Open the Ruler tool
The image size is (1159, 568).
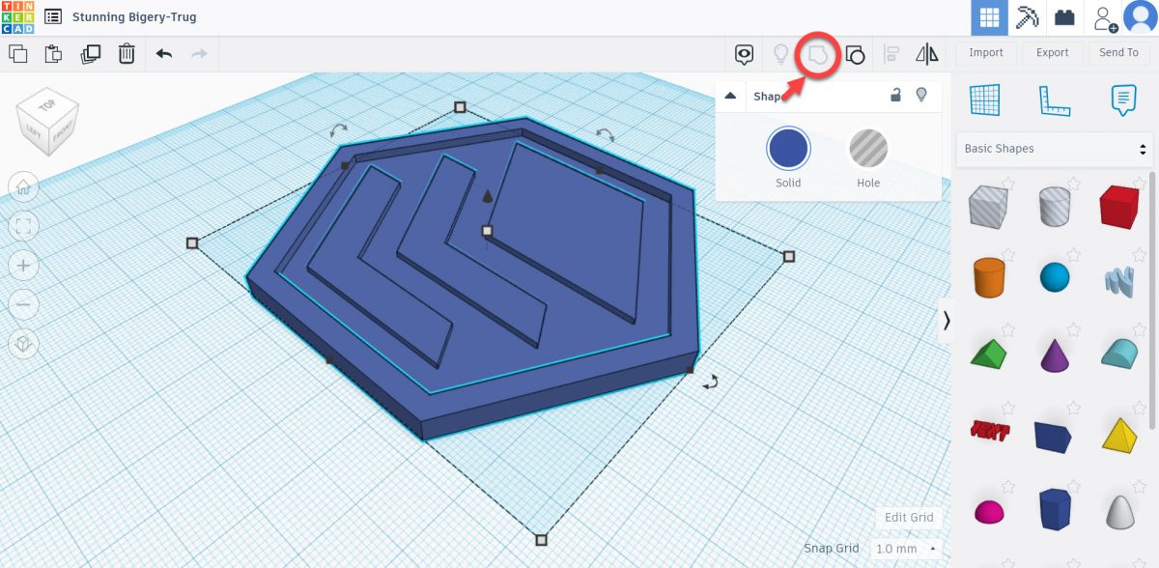(1054, 99)
